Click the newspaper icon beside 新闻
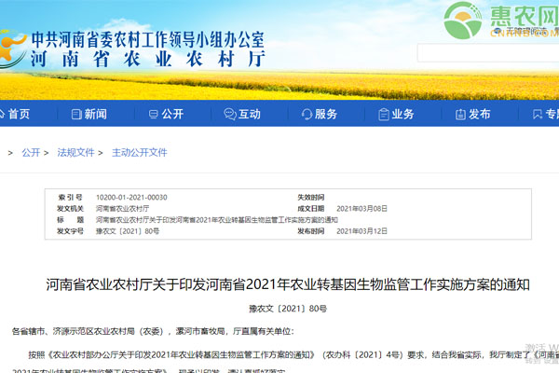Viewport: 559px width, 373px height. click(x=76, y=114)
